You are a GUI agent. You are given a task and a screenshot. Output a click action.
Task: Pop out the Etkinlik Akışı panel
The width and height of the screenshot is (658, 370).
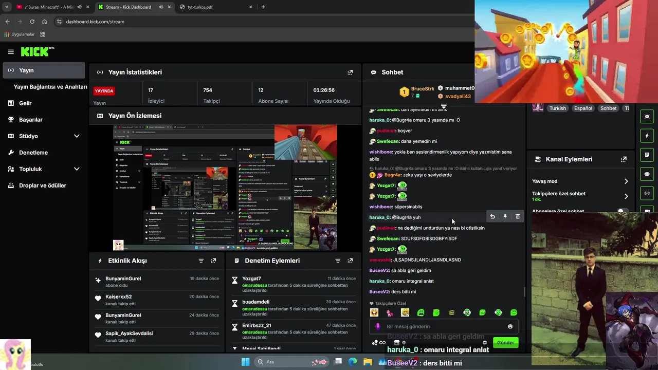tap(213, 261)
